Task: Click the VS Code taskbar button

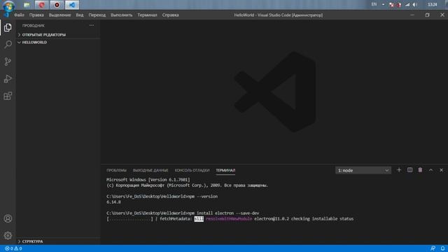Action: point(71,5)
